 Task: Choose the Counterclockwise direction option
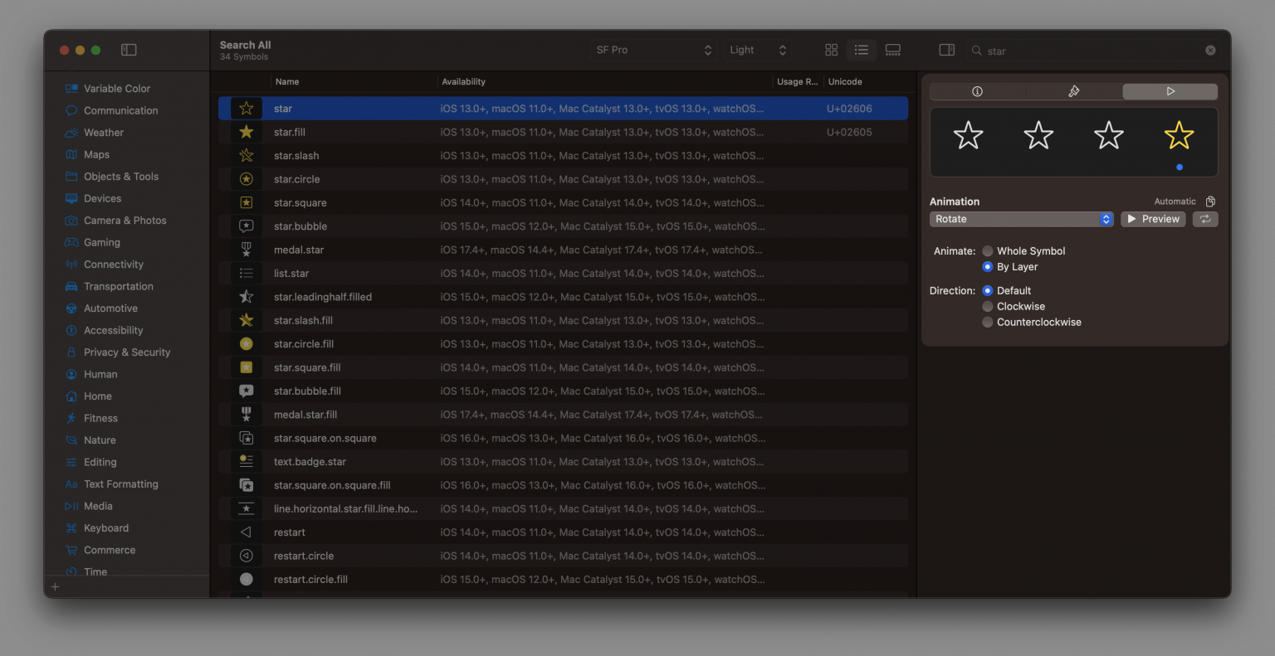tap(988, 323)
